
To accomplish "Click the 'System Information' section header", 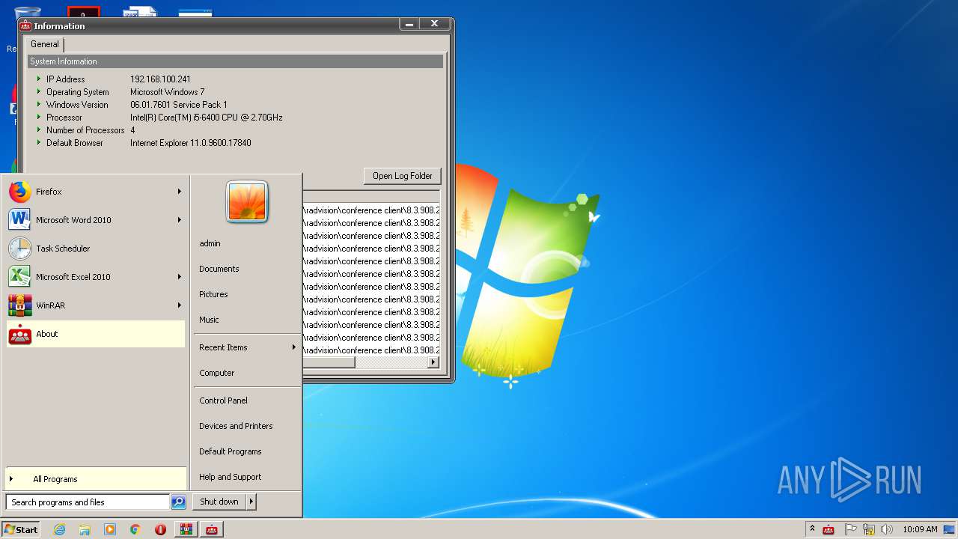I will pos(235,61).
